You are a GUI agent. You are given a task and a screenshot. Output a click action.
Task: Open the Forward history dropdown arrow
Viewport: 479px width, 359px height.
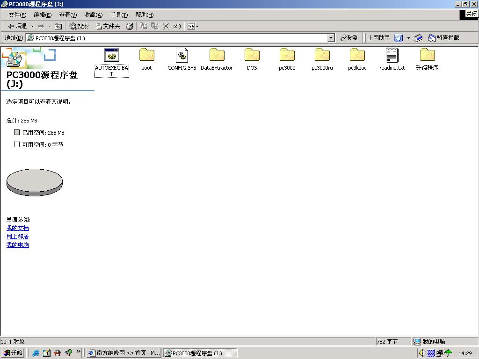(x=50, y=26)
